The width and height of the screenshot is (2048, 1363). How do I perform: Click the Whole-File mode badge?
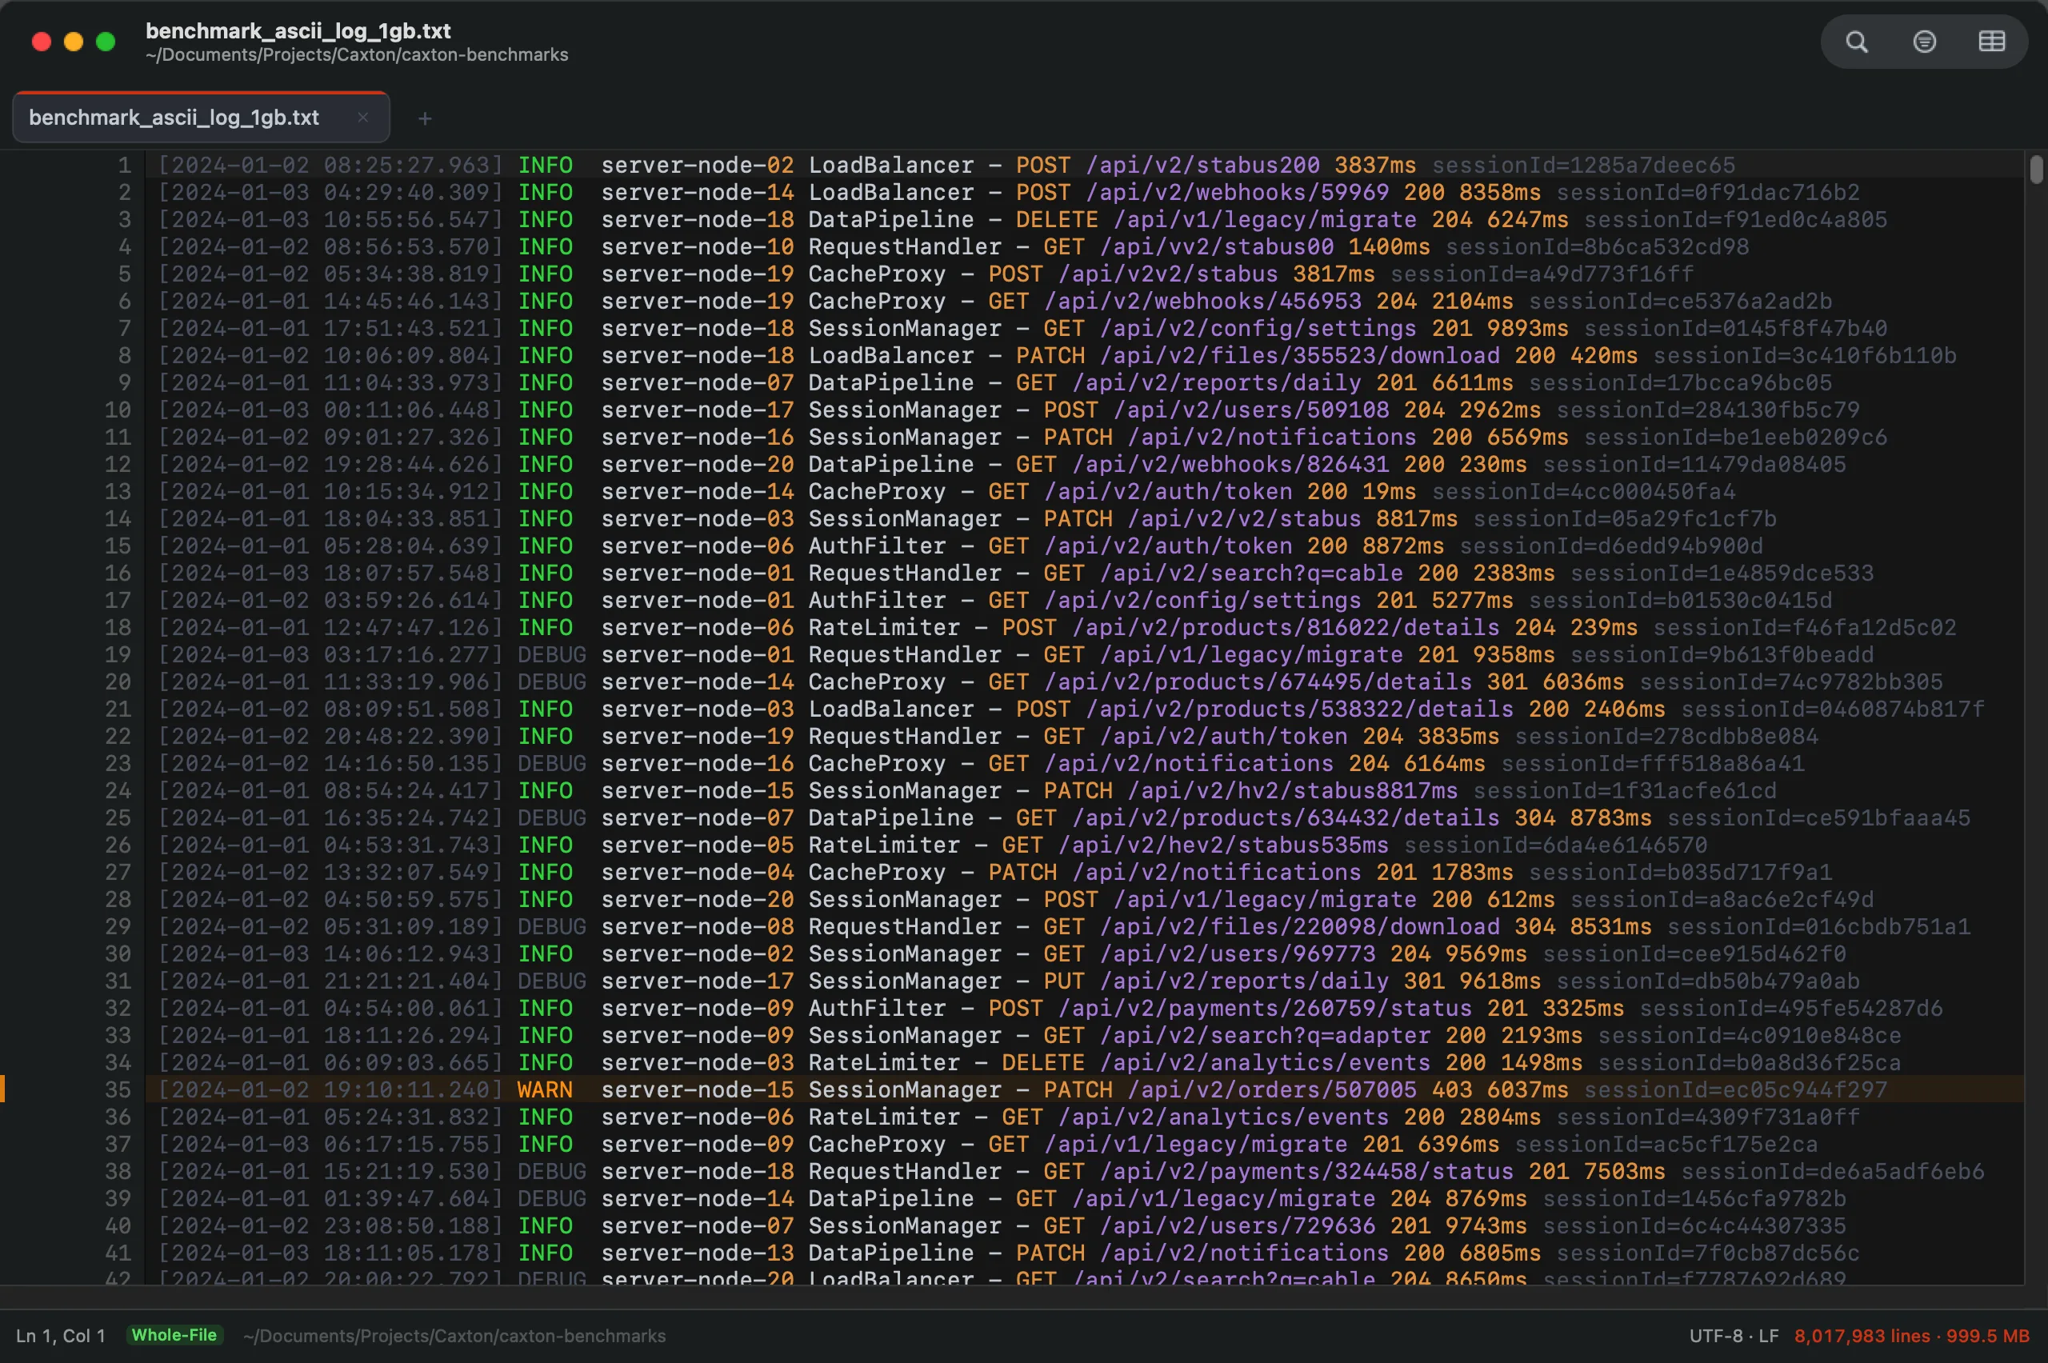[x=174, y=1335]
